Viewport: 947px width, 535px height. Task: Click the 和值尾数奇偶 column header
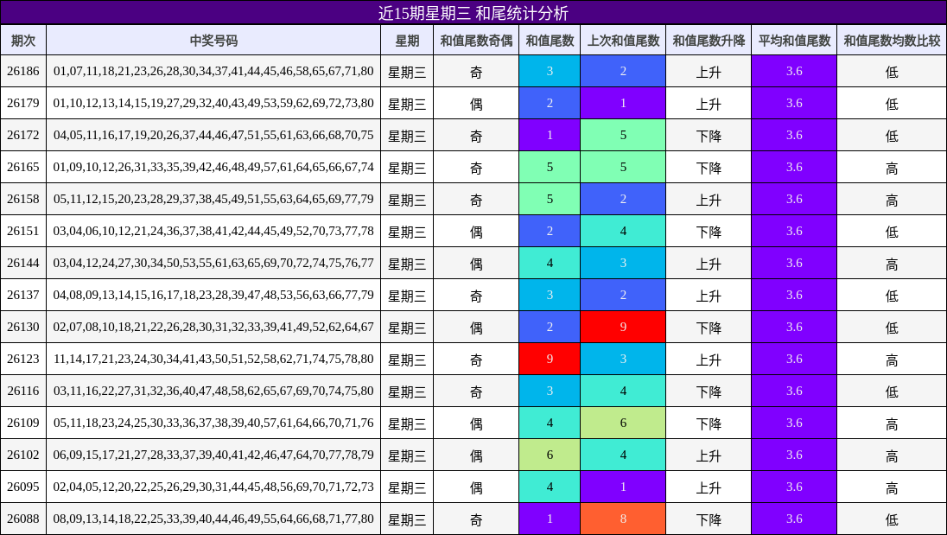point(476,41)
